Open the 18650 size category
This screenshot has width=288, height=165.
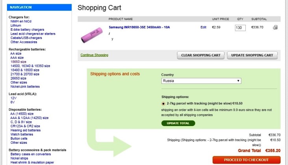(x=18, y=62)
